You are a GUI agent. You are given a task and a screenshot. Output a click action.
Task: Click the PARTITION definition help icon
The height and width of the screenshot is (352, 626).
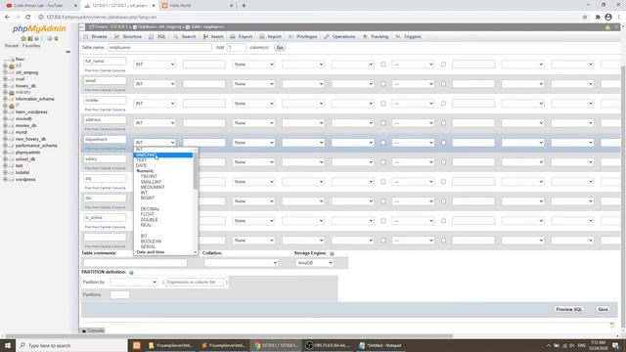[131, 272]
